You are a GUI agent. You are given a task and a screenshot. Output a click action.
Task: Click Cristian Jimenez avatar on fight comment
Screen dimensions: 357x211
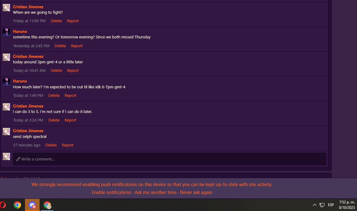[6, 8]
